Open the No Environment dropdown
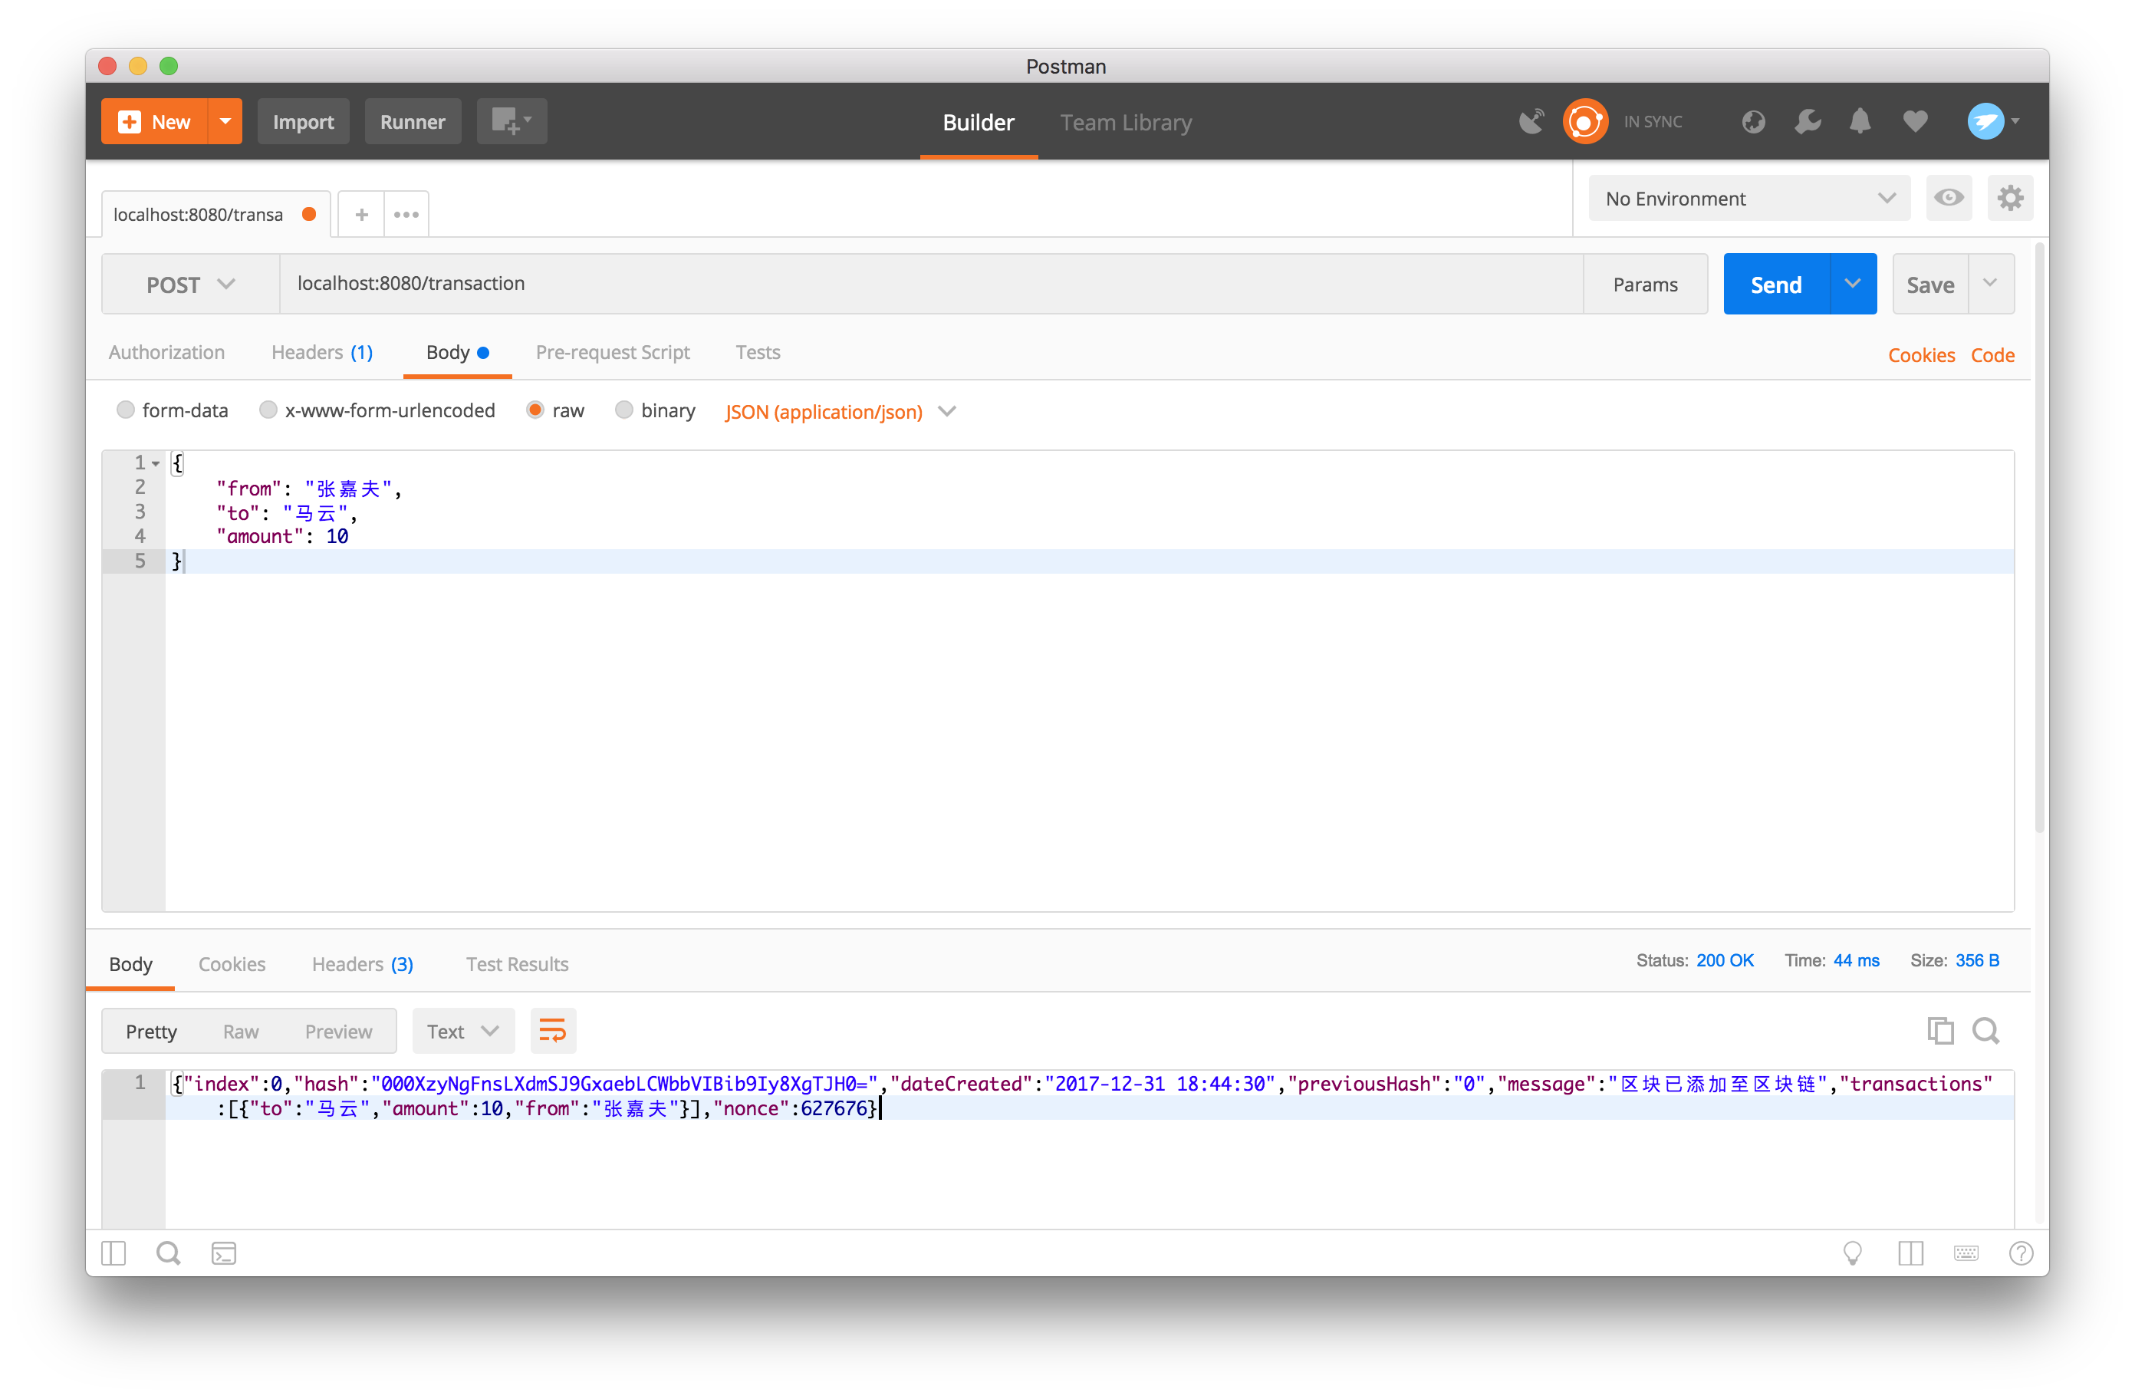This screenshot has height=1399, width=2135. (x=1750, y=197)
